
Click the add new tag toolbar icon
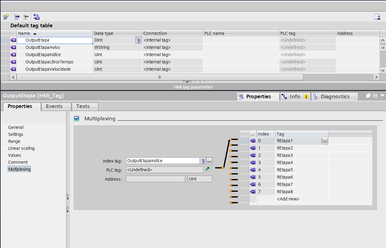6,17
